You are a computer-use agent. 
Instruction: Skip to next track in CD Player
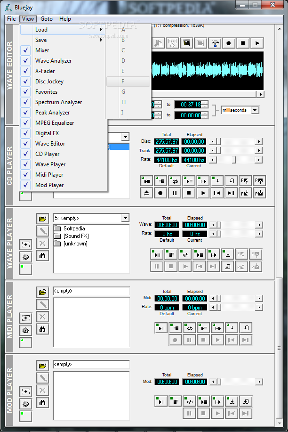tap(231, 193)
